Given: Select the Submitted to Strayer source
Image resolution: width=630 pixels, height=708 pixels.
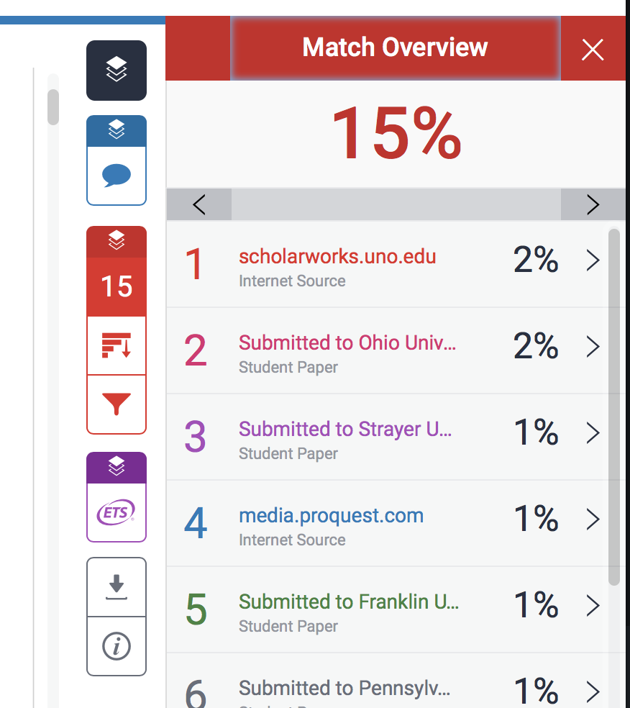Looking at the screenshot, I should pyautogui.click(x=345, y=430).
